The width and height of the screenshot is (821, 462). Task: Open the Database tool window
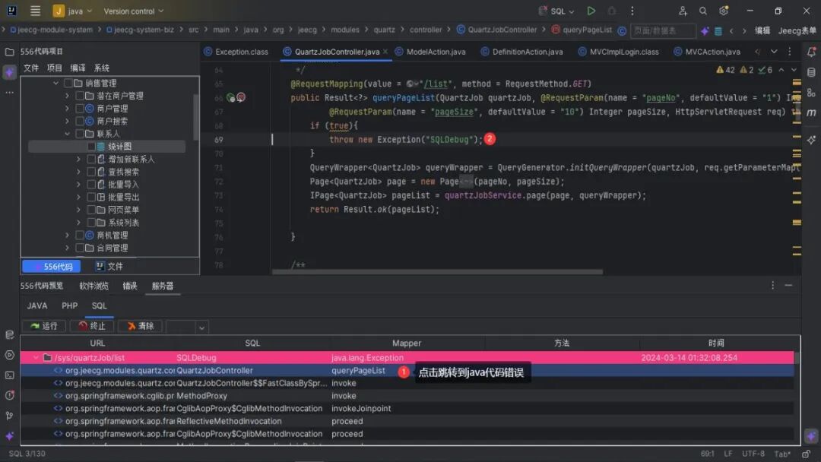[x=811, y=72]
